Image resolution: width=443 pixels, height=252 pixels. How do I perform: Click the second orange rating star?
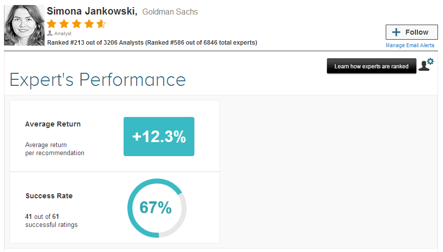(x=64, y=24)
